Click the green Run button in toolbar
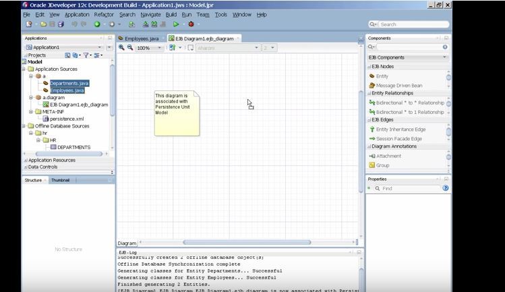The width and height of the screenshot is (505, 292). (176, 24)
